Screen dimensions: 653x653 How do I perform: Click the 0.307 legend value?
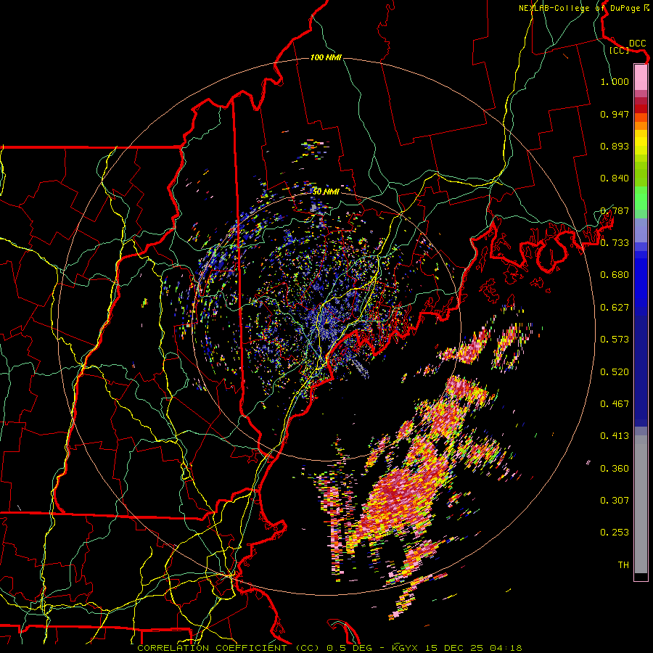(x=615, y=501)
